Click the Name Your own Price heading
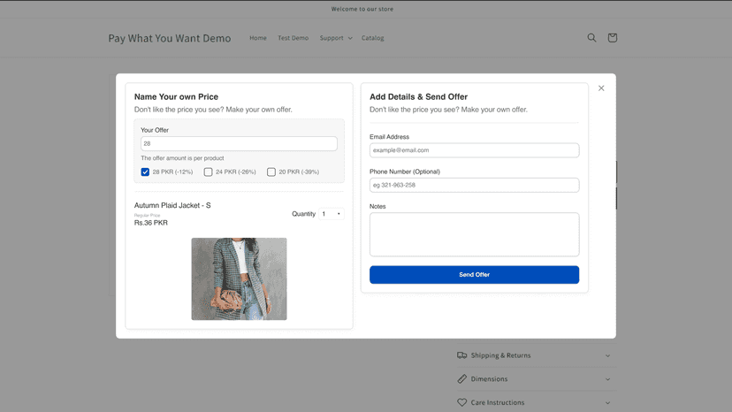This screenshot has height=412, width=732. point(176,96)
